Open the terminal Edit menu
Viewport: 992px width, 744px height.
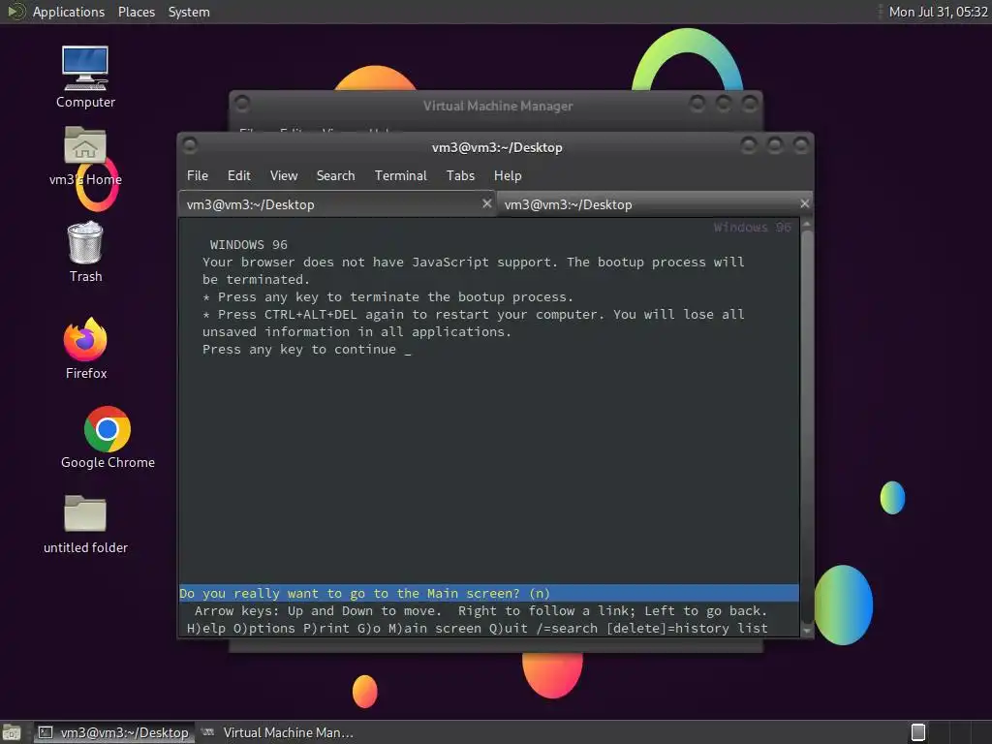click(x=238, y=176)
